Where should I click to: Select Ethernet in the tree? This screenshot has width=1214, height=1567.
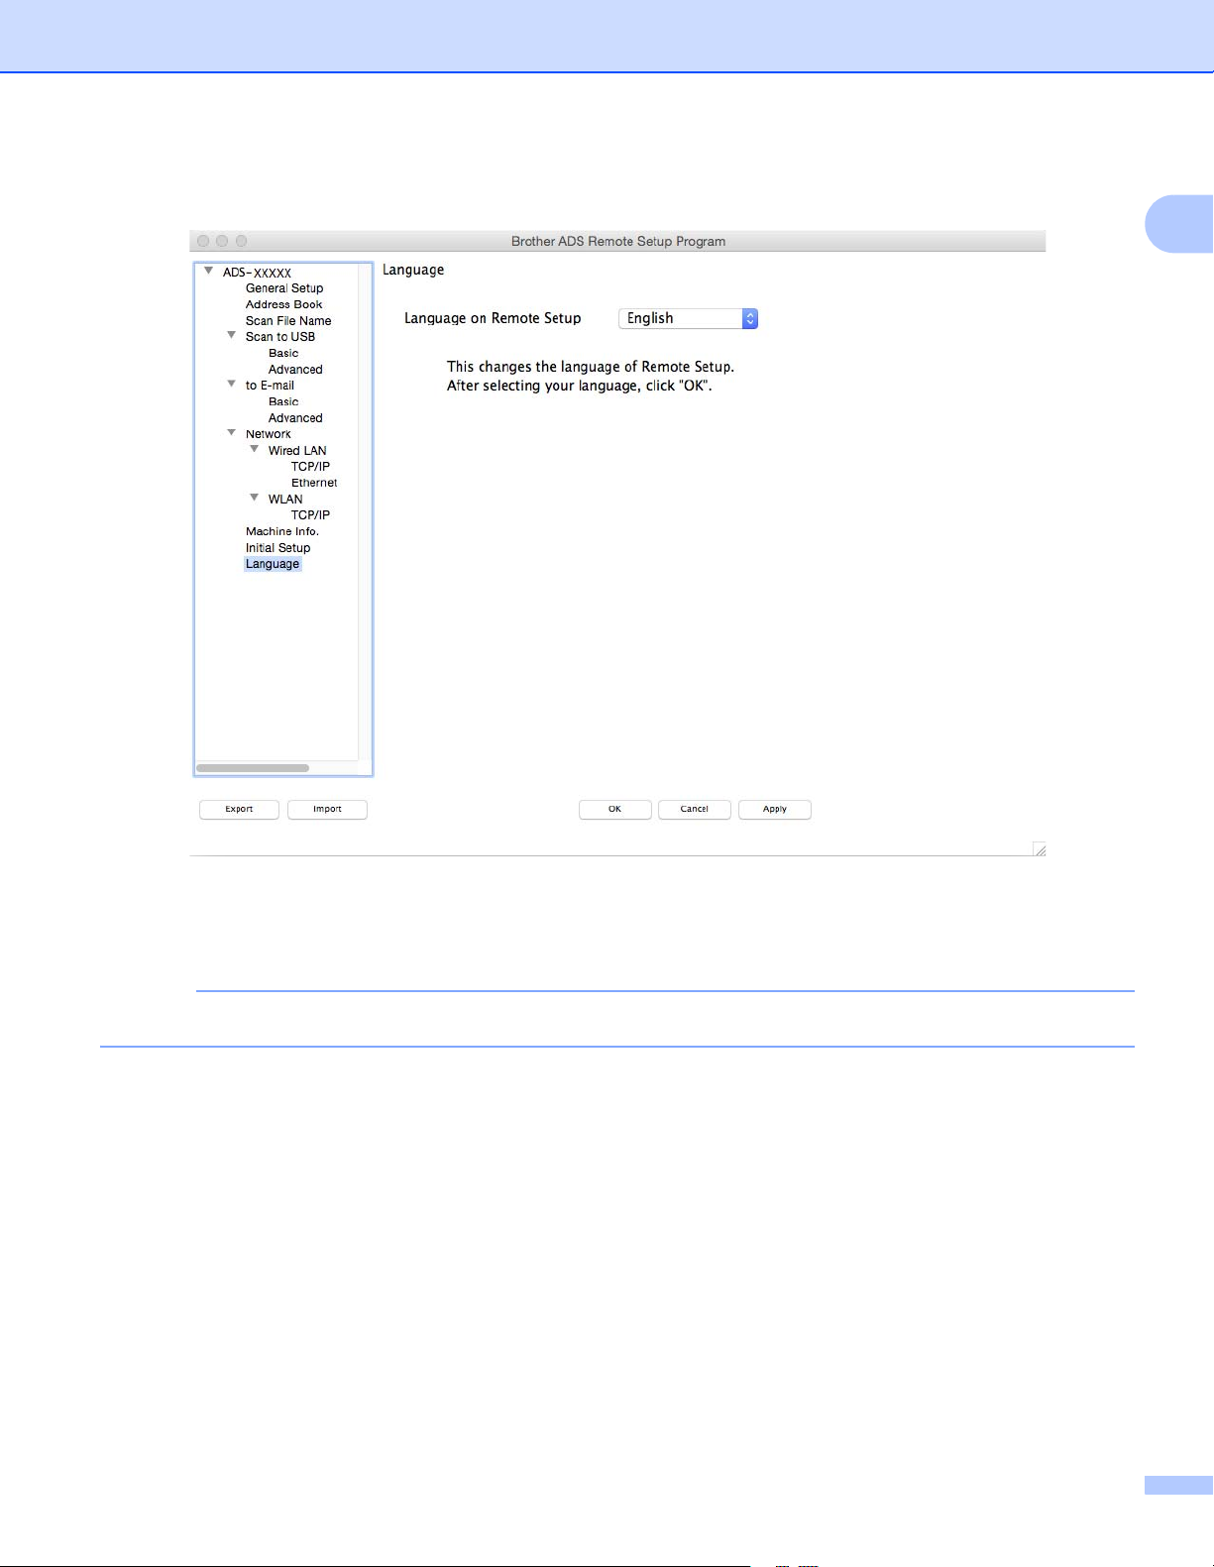[314, 483]
